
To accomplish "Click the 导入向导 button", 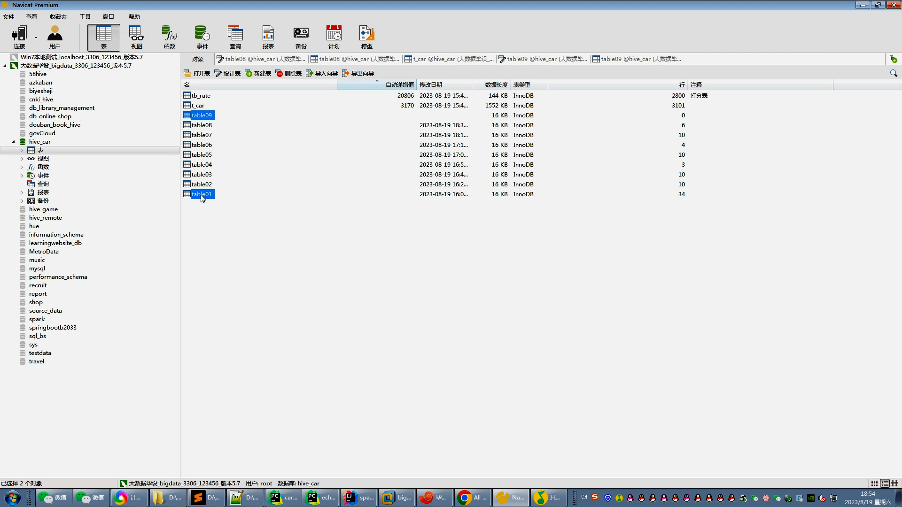I will point(322,73).
